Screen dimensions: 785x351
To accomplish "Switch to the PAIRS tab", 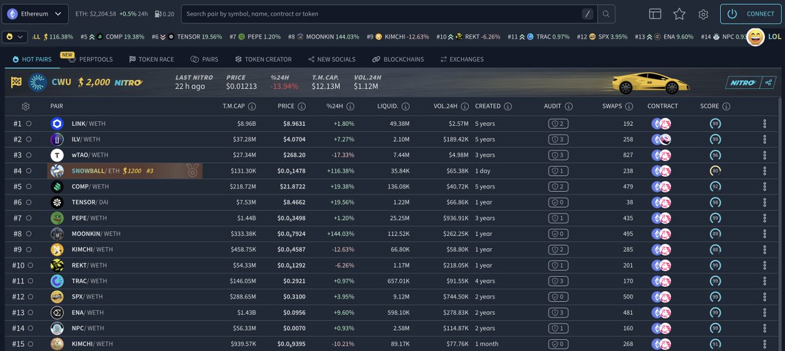I will pyautogui.click(x=204, y=59).
